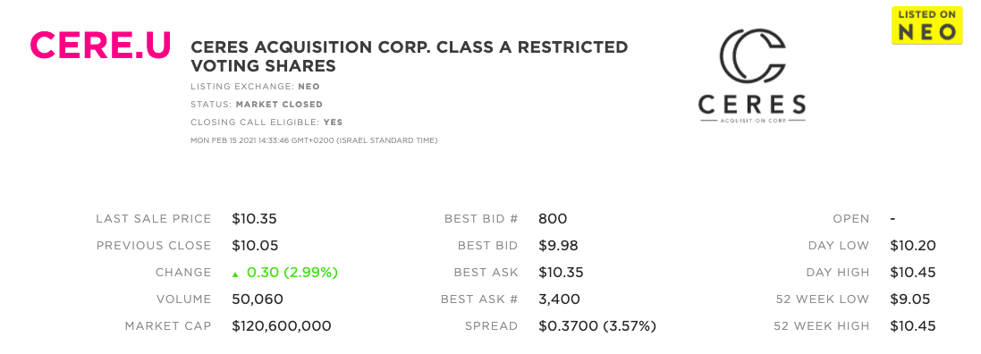Click the yellow Listed on NEO badge
The width and height of the screenshot is (981, 354).
[926, 26]
